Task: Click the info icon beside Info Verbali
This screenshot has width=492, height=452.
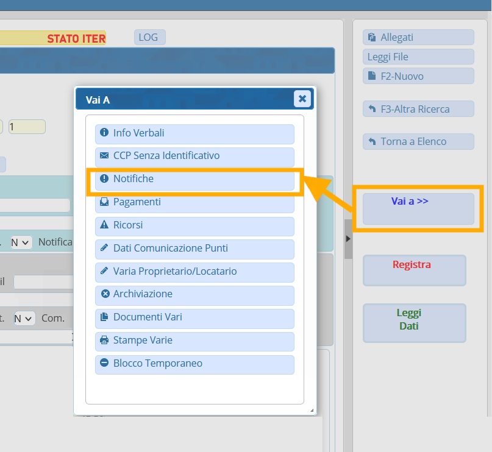Action: click(x=104, y=133)
